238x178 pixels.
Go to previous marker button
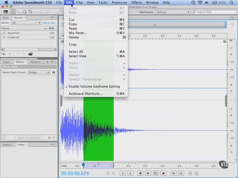pos(173,173)
